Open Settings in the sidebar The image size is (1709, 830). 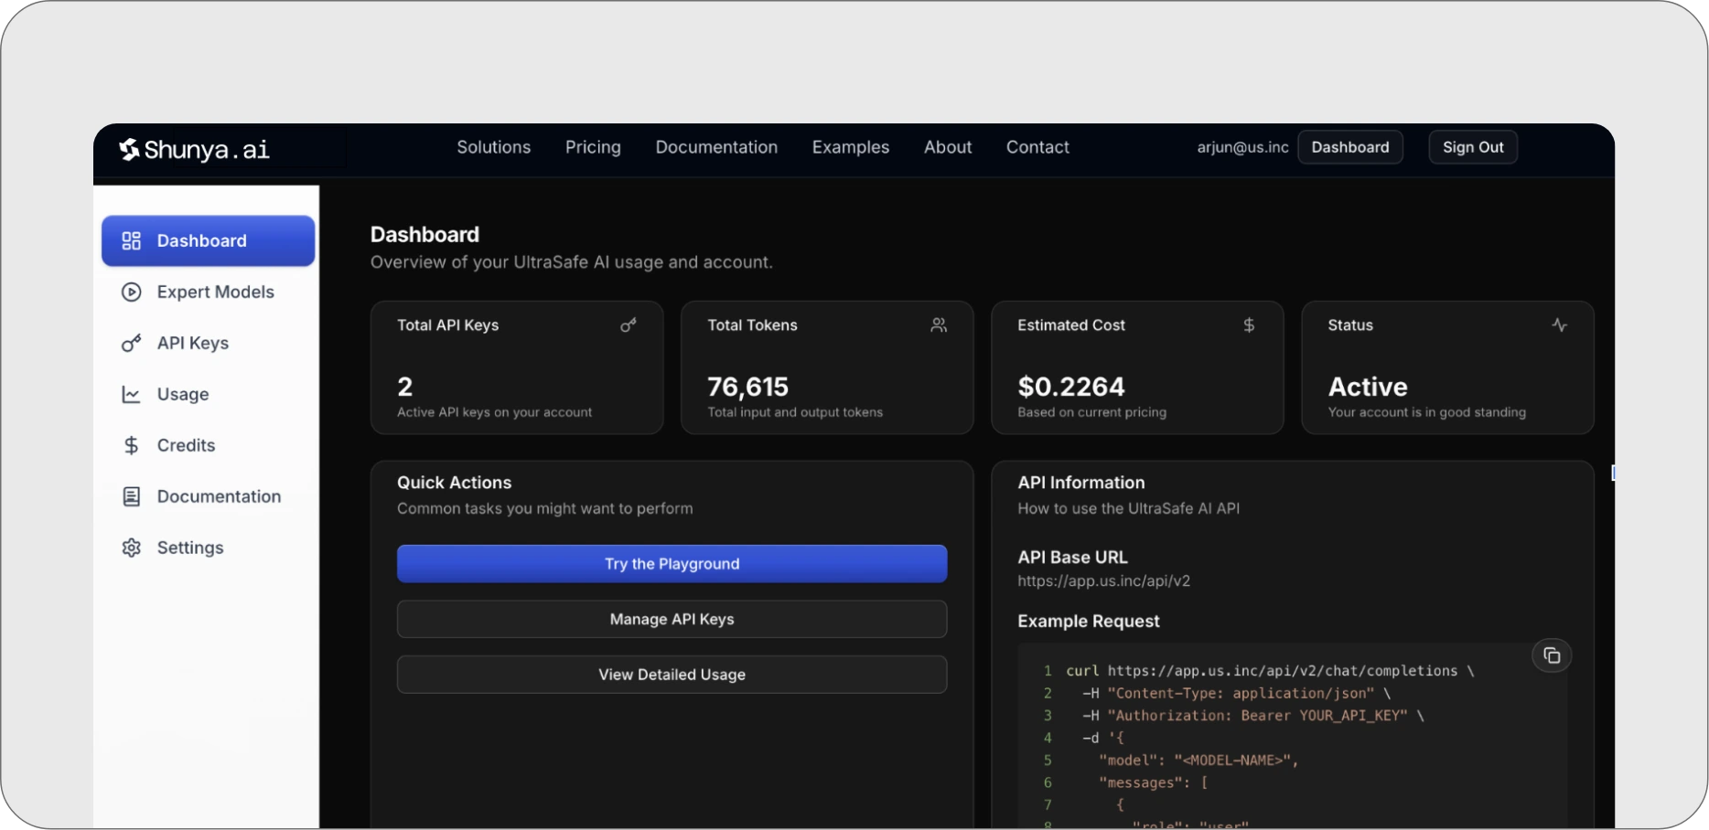209,548
